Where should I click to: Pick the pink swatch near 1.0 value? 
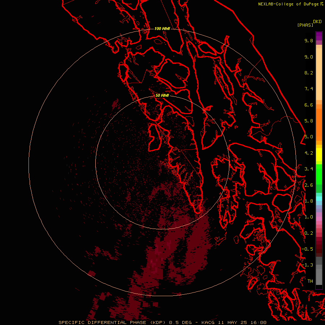click(319, 219)
